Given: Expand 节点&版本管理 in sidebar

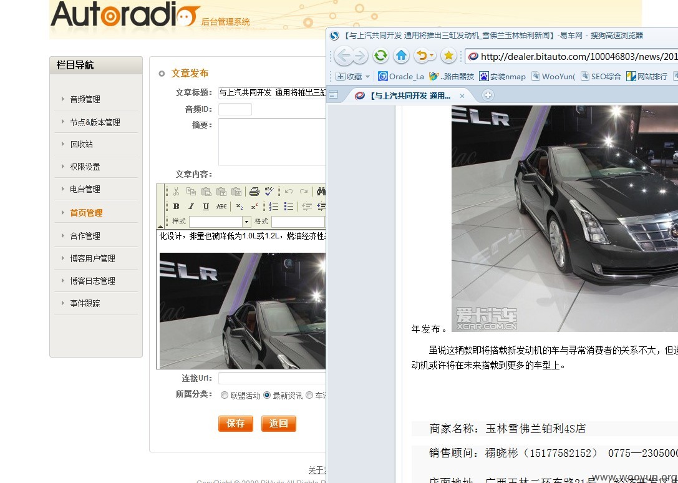Looking at the screenshot, I should (95, 122).
